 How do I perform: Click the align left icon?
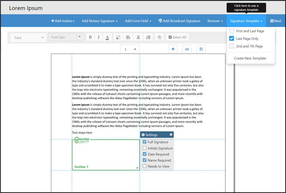[x=128, y=37]
